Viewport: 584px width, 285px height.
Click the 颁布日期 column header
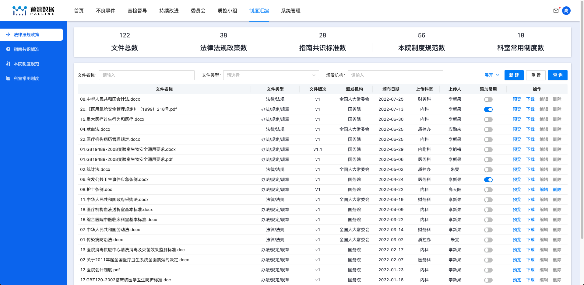391,89
